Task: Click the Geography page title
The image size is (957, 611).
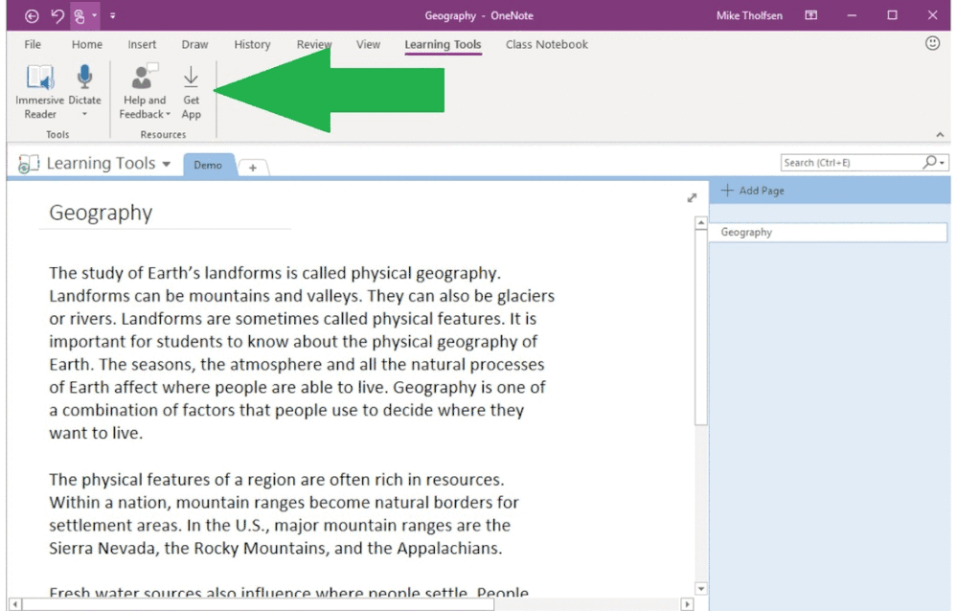Action: point(101,213)
